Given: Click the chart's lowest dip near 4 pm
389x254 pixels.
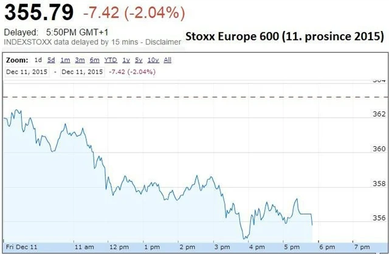Looking at the screenshot, I should tap(245, 238).
